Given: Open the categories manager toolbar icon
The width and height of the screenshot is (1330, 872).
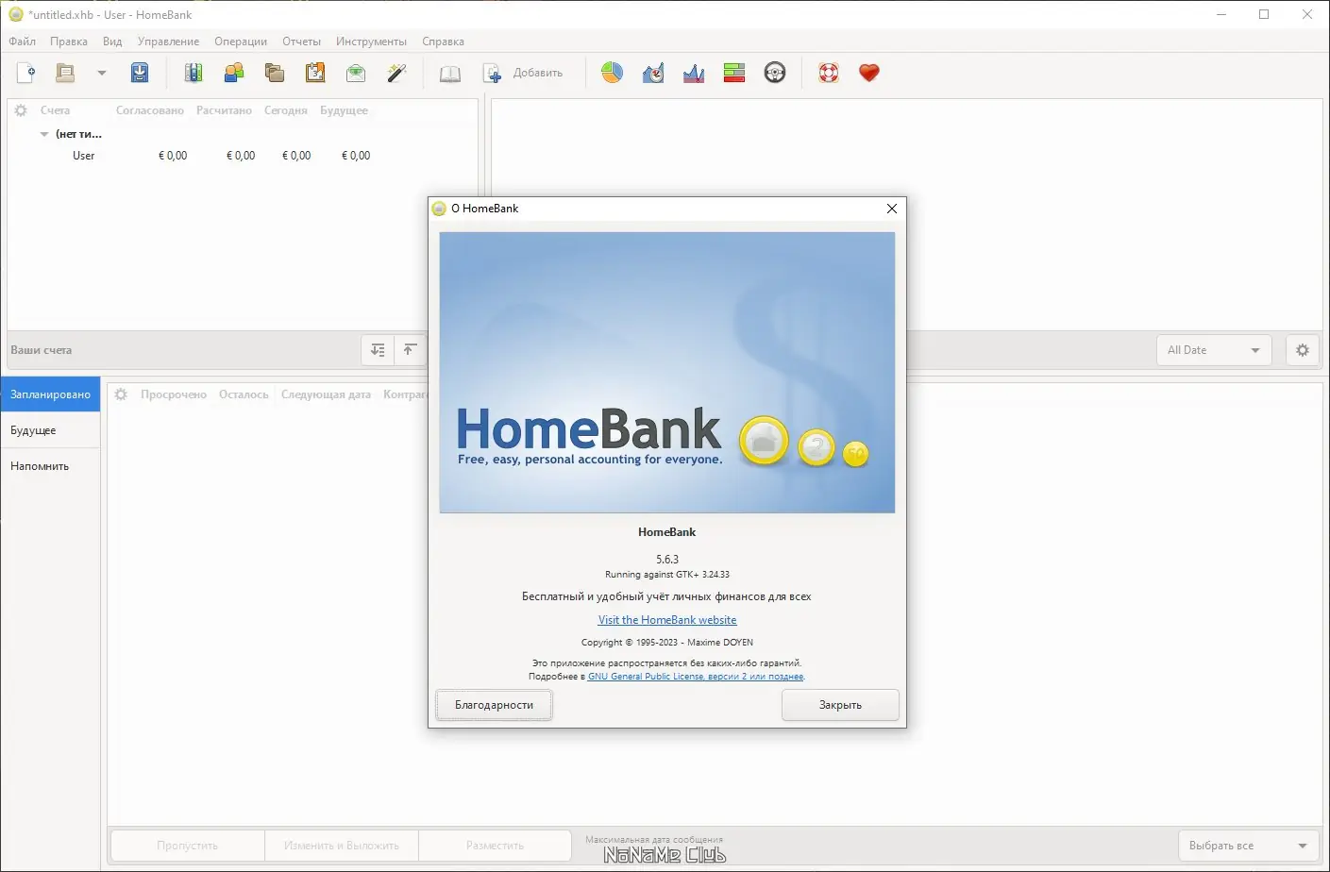Looking at the screenshot, I should pos(275,73).
